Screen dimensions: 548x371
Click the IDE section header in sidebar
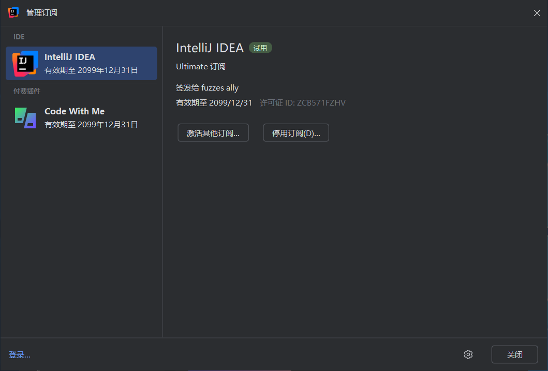[19, 37]
